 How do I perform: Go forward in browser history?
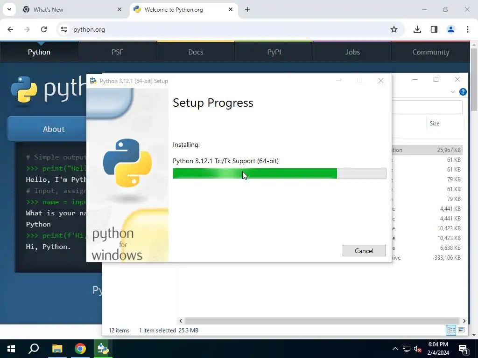pyautogui.click(x=27, y=29)
